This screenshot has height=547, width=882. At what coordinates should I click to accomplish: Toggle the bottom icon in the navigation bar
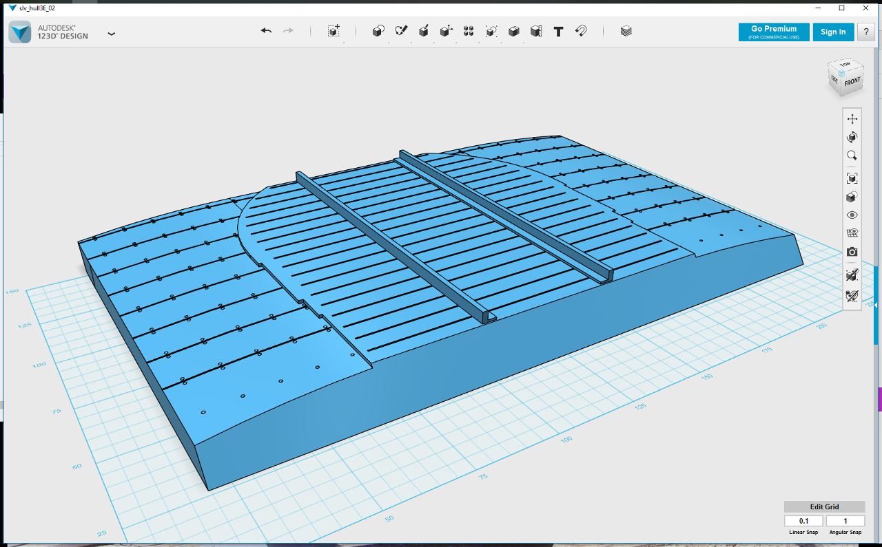coord(852,296)
